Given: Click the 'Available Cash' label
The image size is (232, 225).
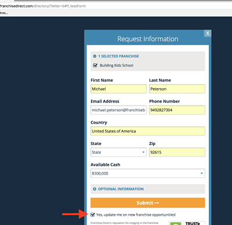Looking at the screenshot, I should [x=106, y=165].
